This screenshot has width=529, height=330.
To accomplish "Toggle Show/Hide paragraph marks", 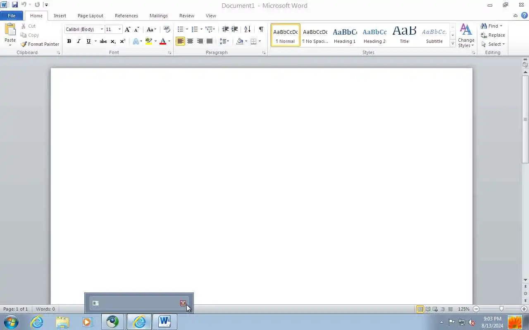I will [x=261, y=29].
